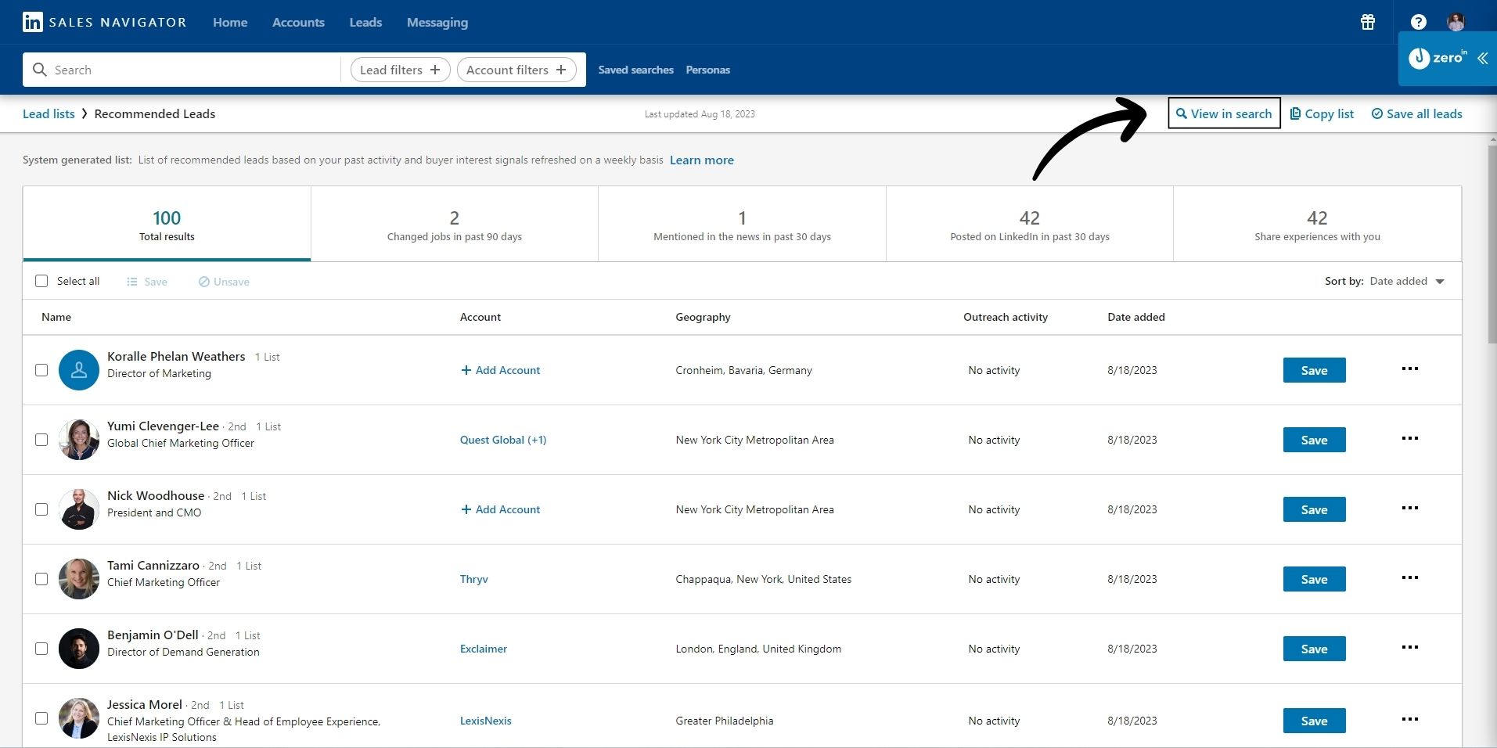Image resolution: width=1497 pixels, height=748 pixels.
Task: Open the LexisNexis account link
Action: [485, 721]
